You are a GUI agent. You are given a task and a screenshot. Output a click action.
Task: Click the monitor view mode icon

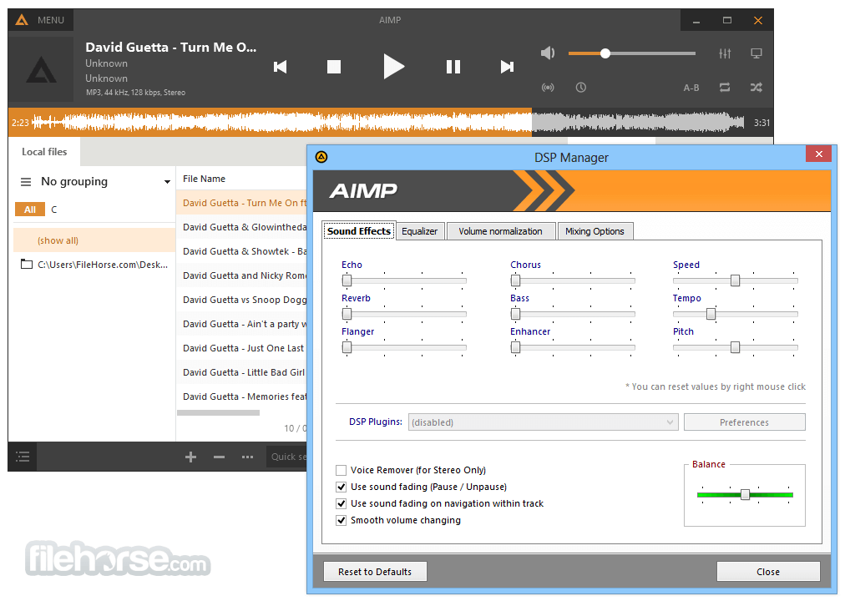point(756,53)
